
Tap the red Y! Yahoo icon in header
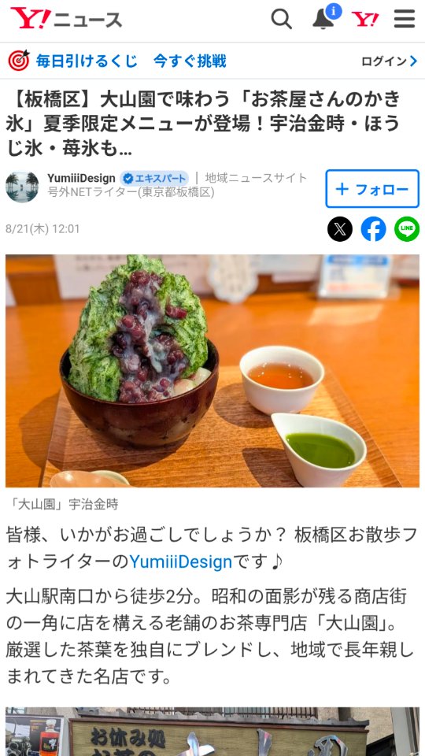click(x=364, y=19)
